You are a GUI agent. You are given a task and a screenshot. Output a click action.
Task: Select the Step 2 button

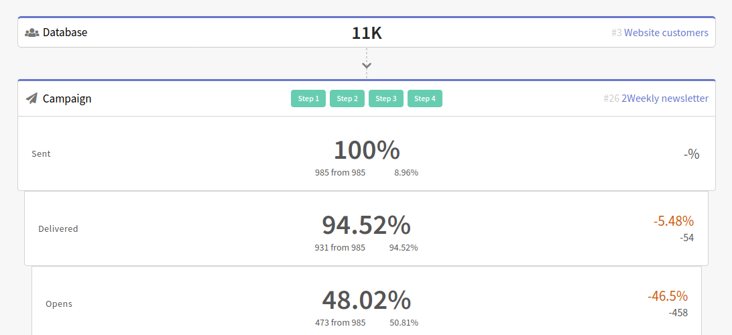click(x=347, y=98)
